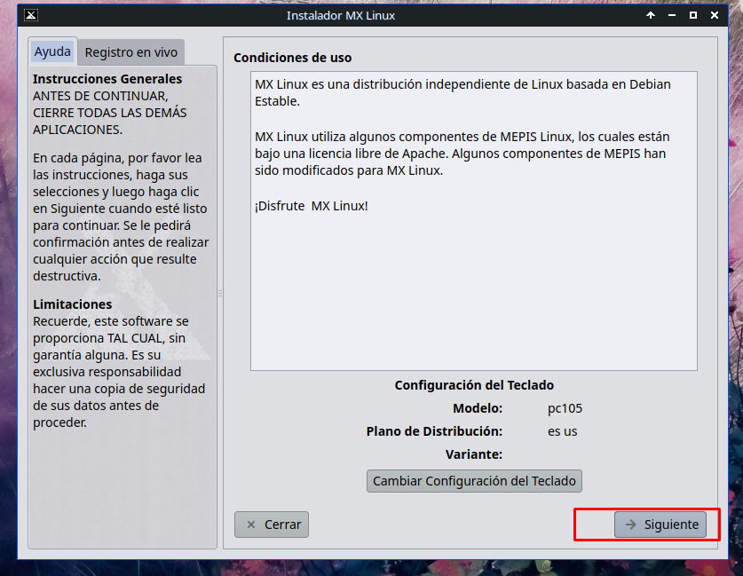Click the splitter handle between panels
Viewport: 743px width, 576px height.
point(220,293)
